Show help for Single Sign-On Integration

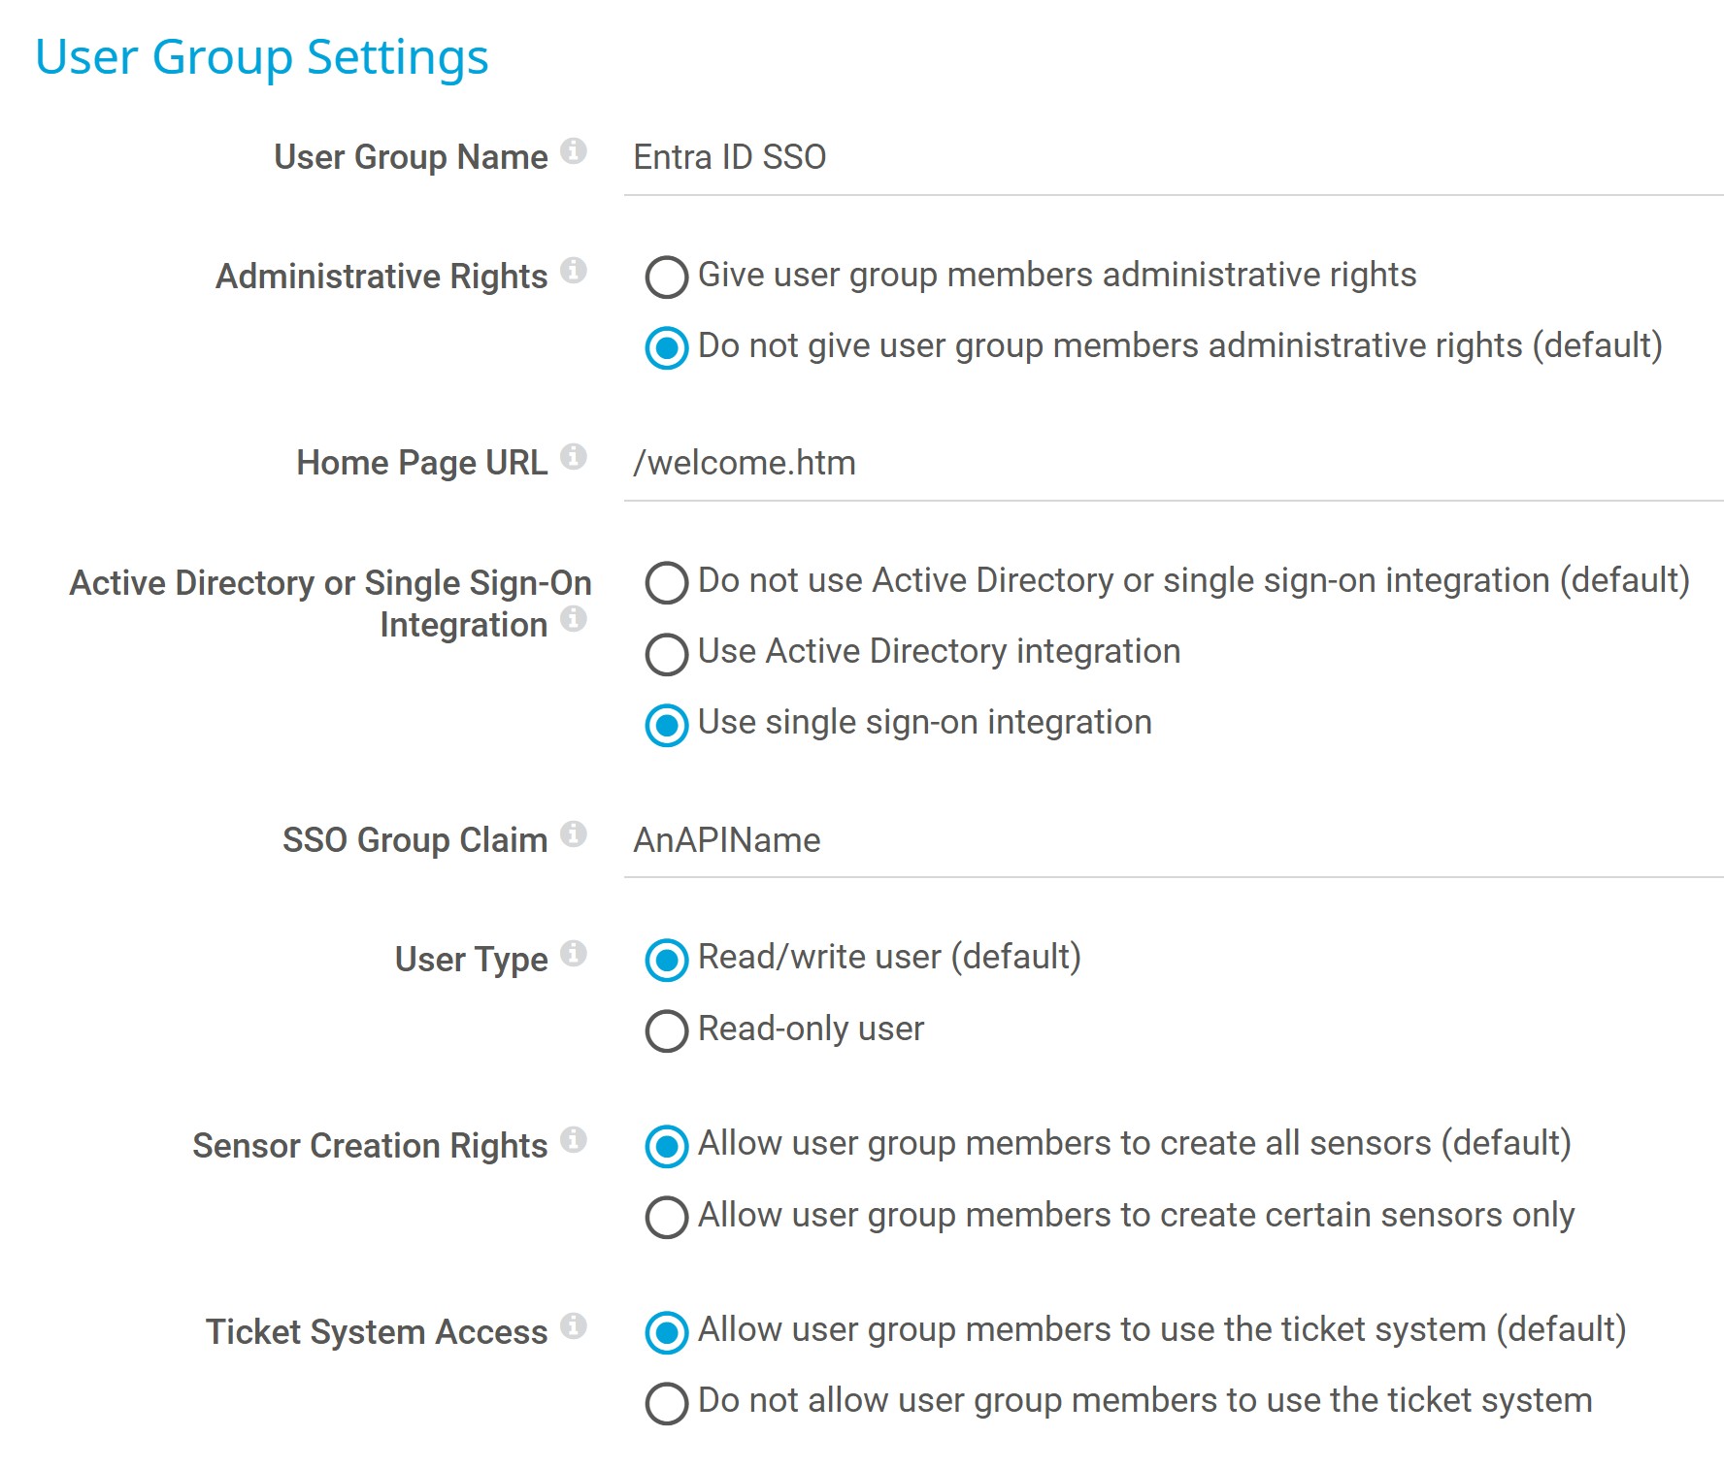574,619
